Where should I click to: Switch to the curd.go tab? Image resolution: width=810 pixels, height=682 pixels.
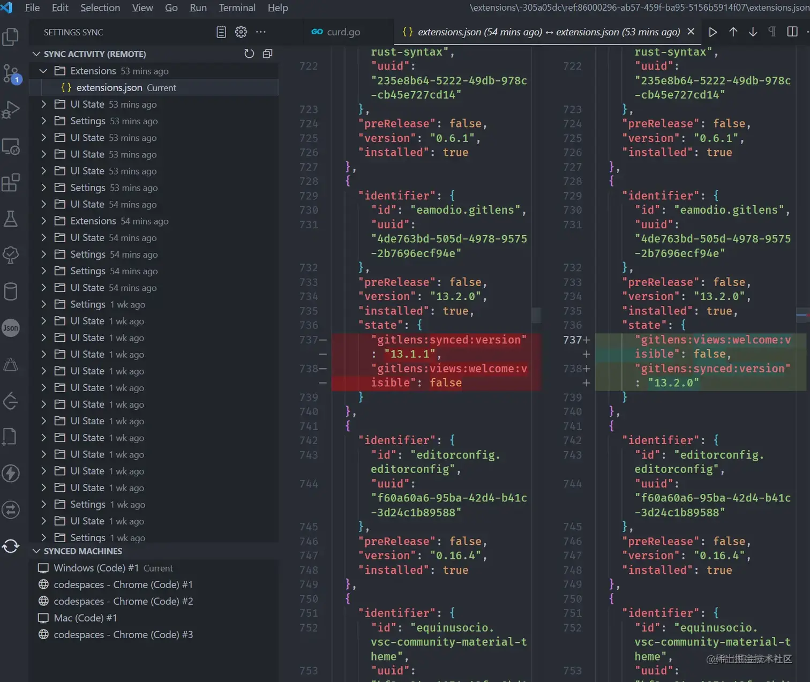click(x=343, y=32)
